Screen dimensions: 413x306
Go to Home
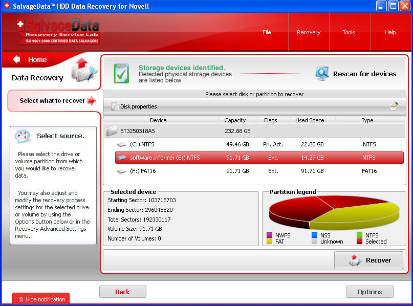click(37, 59)
